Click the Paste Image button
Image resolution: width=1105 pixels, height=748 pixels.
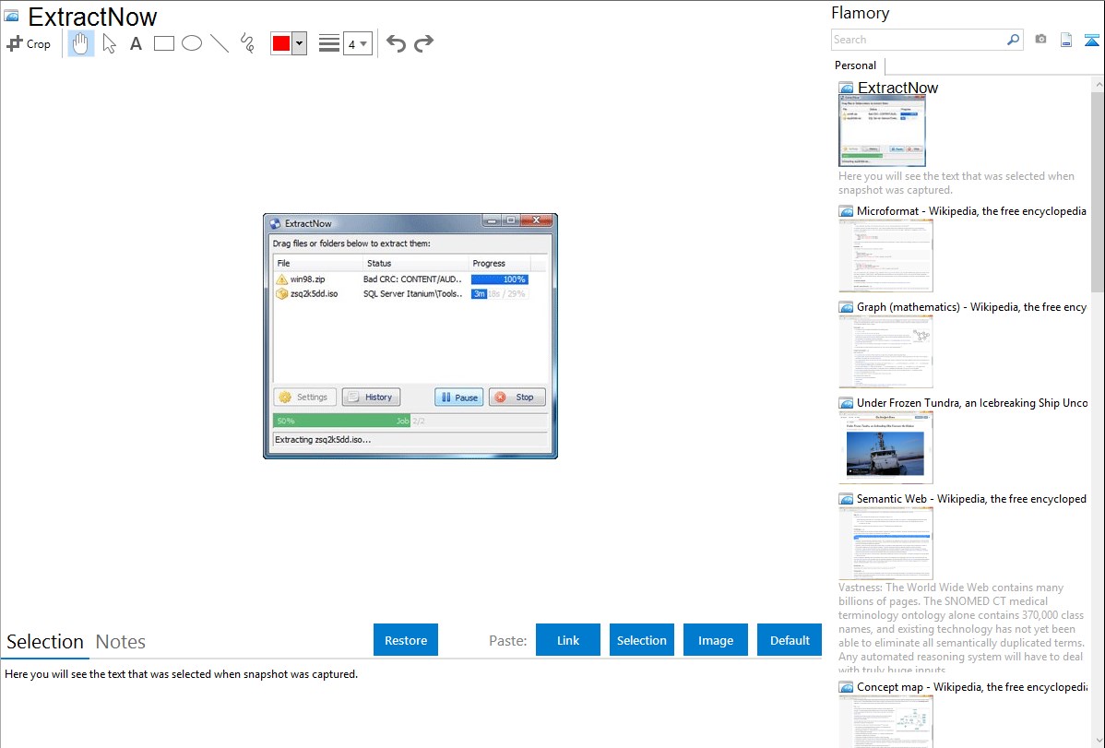715,640
